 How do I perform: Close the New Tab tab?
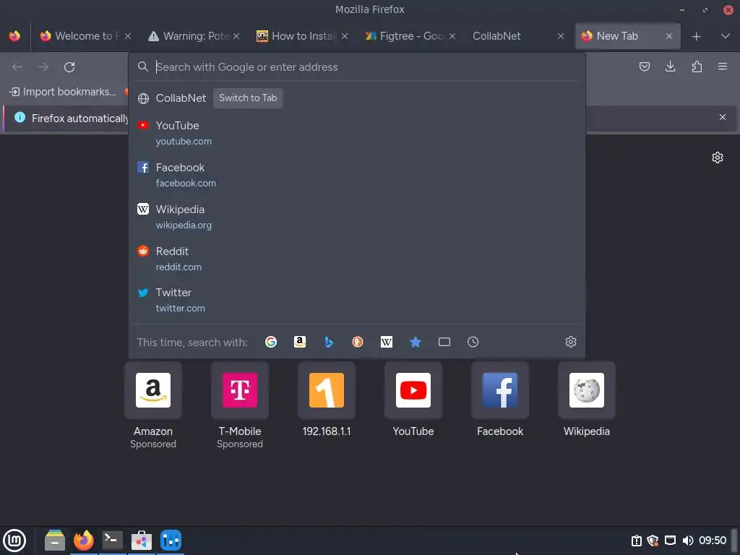point(668,36)
